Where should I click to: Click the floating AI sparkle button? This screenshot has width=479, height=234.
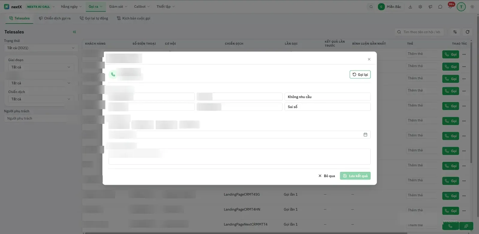[x=466, y=226]
